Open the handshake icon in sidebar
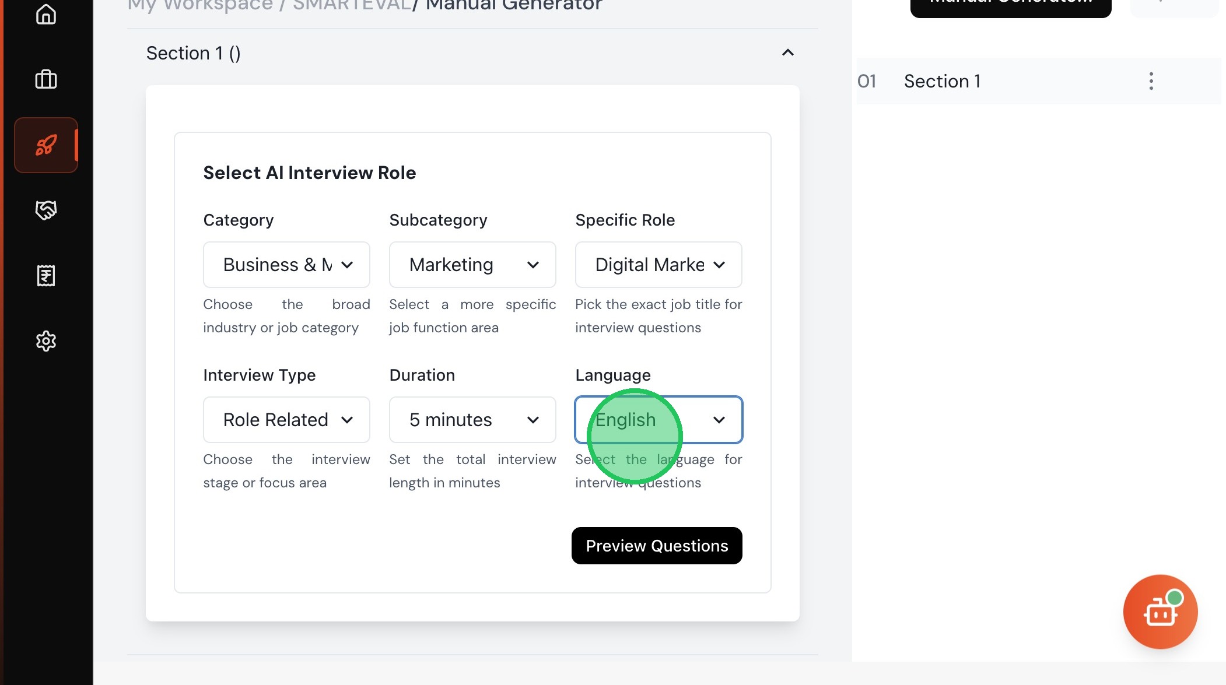The height and width of the screenshot is (685, 1226). [x=46, y=210]
